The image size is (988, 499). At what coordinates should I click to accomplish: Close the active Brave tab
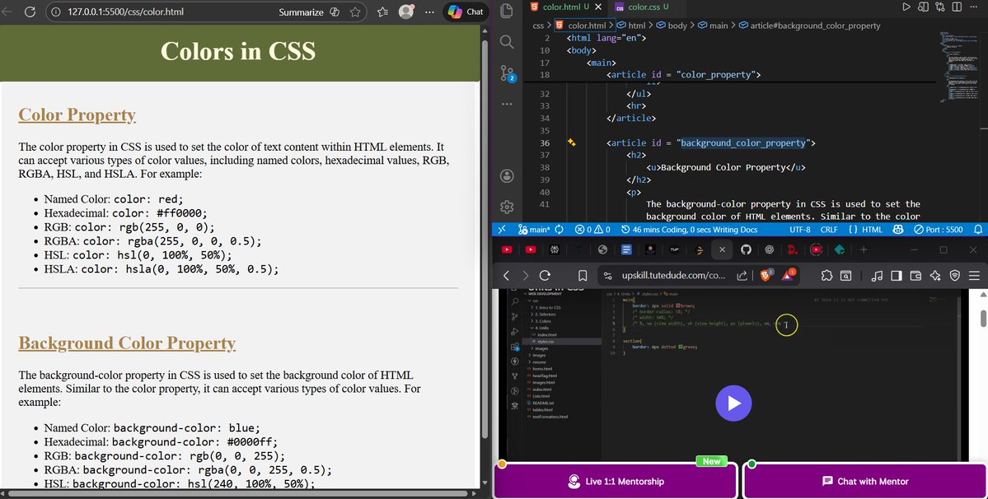pos(722,249)
